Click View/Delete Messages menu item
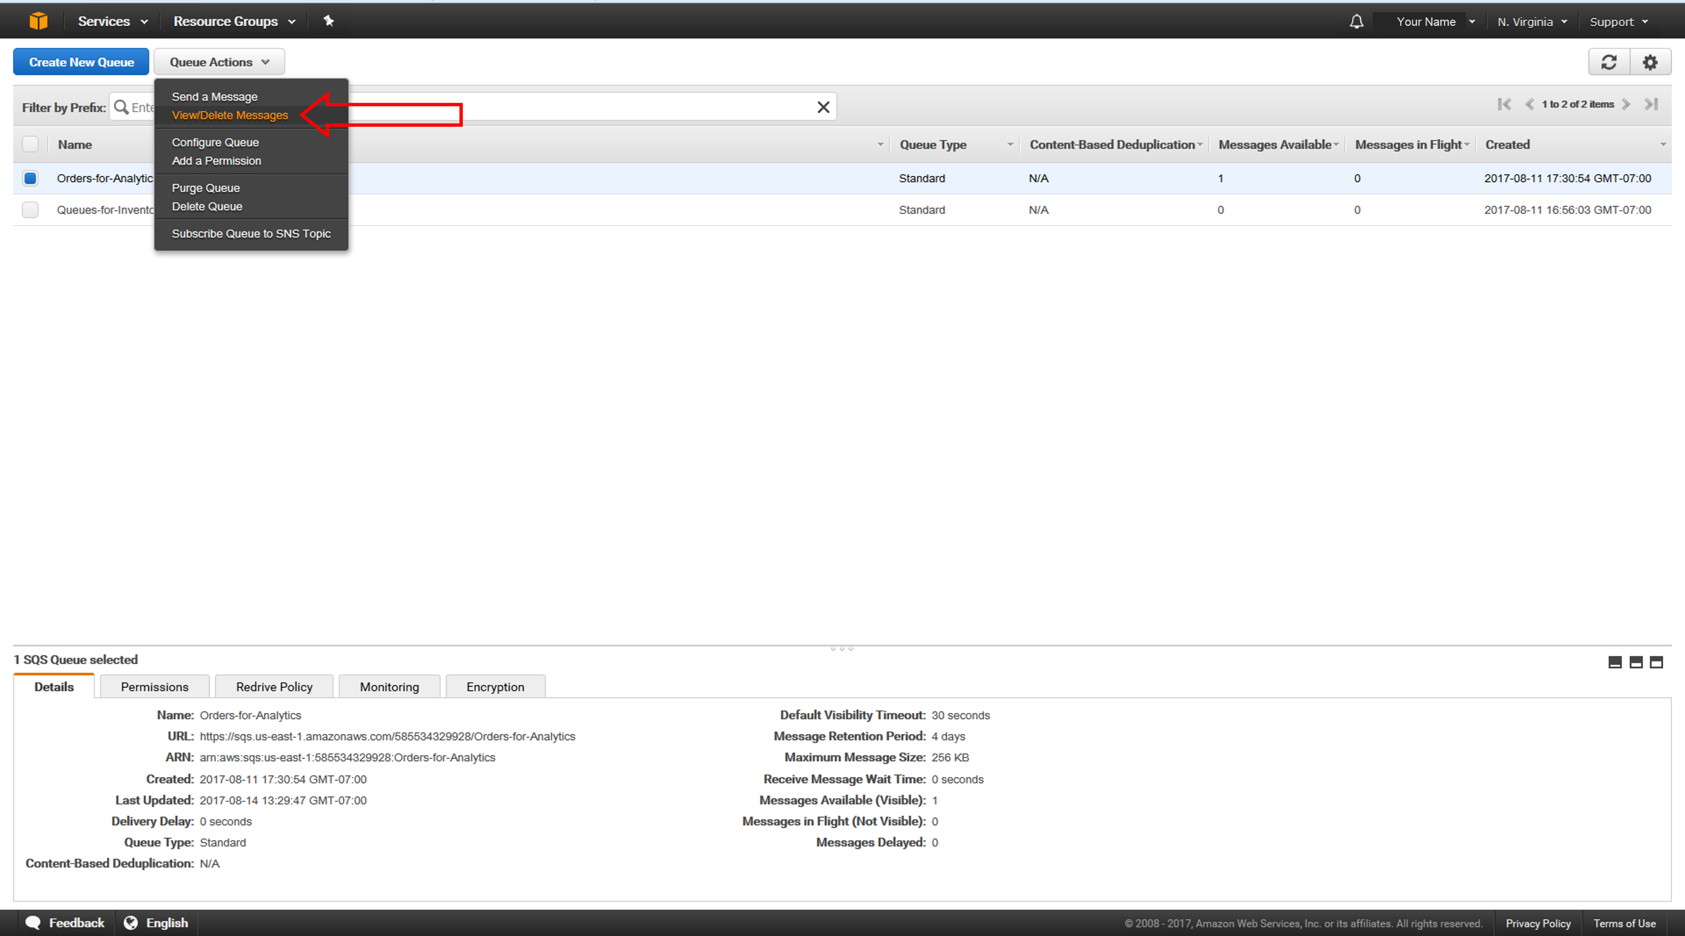The height and width of the screenshot is (936, 1685). point(230,114)
